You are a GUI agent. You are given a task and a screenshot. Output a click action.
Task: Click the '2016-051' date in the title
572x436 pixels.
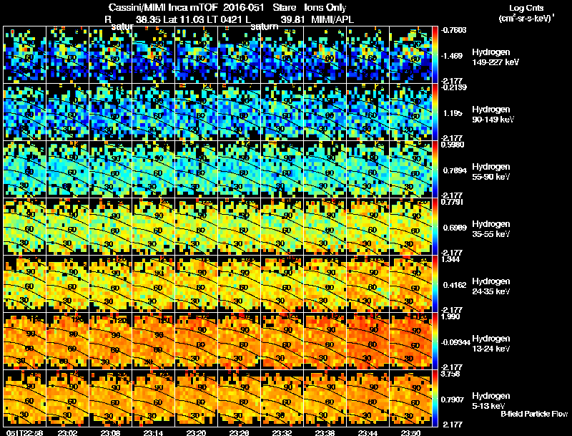243,7
